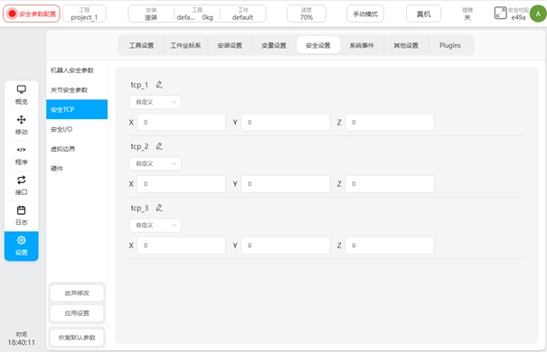Image resolution: width=547 pixels, height=352 pixels.
Task: Switch to Plugins tab
Action: [450, 45]
